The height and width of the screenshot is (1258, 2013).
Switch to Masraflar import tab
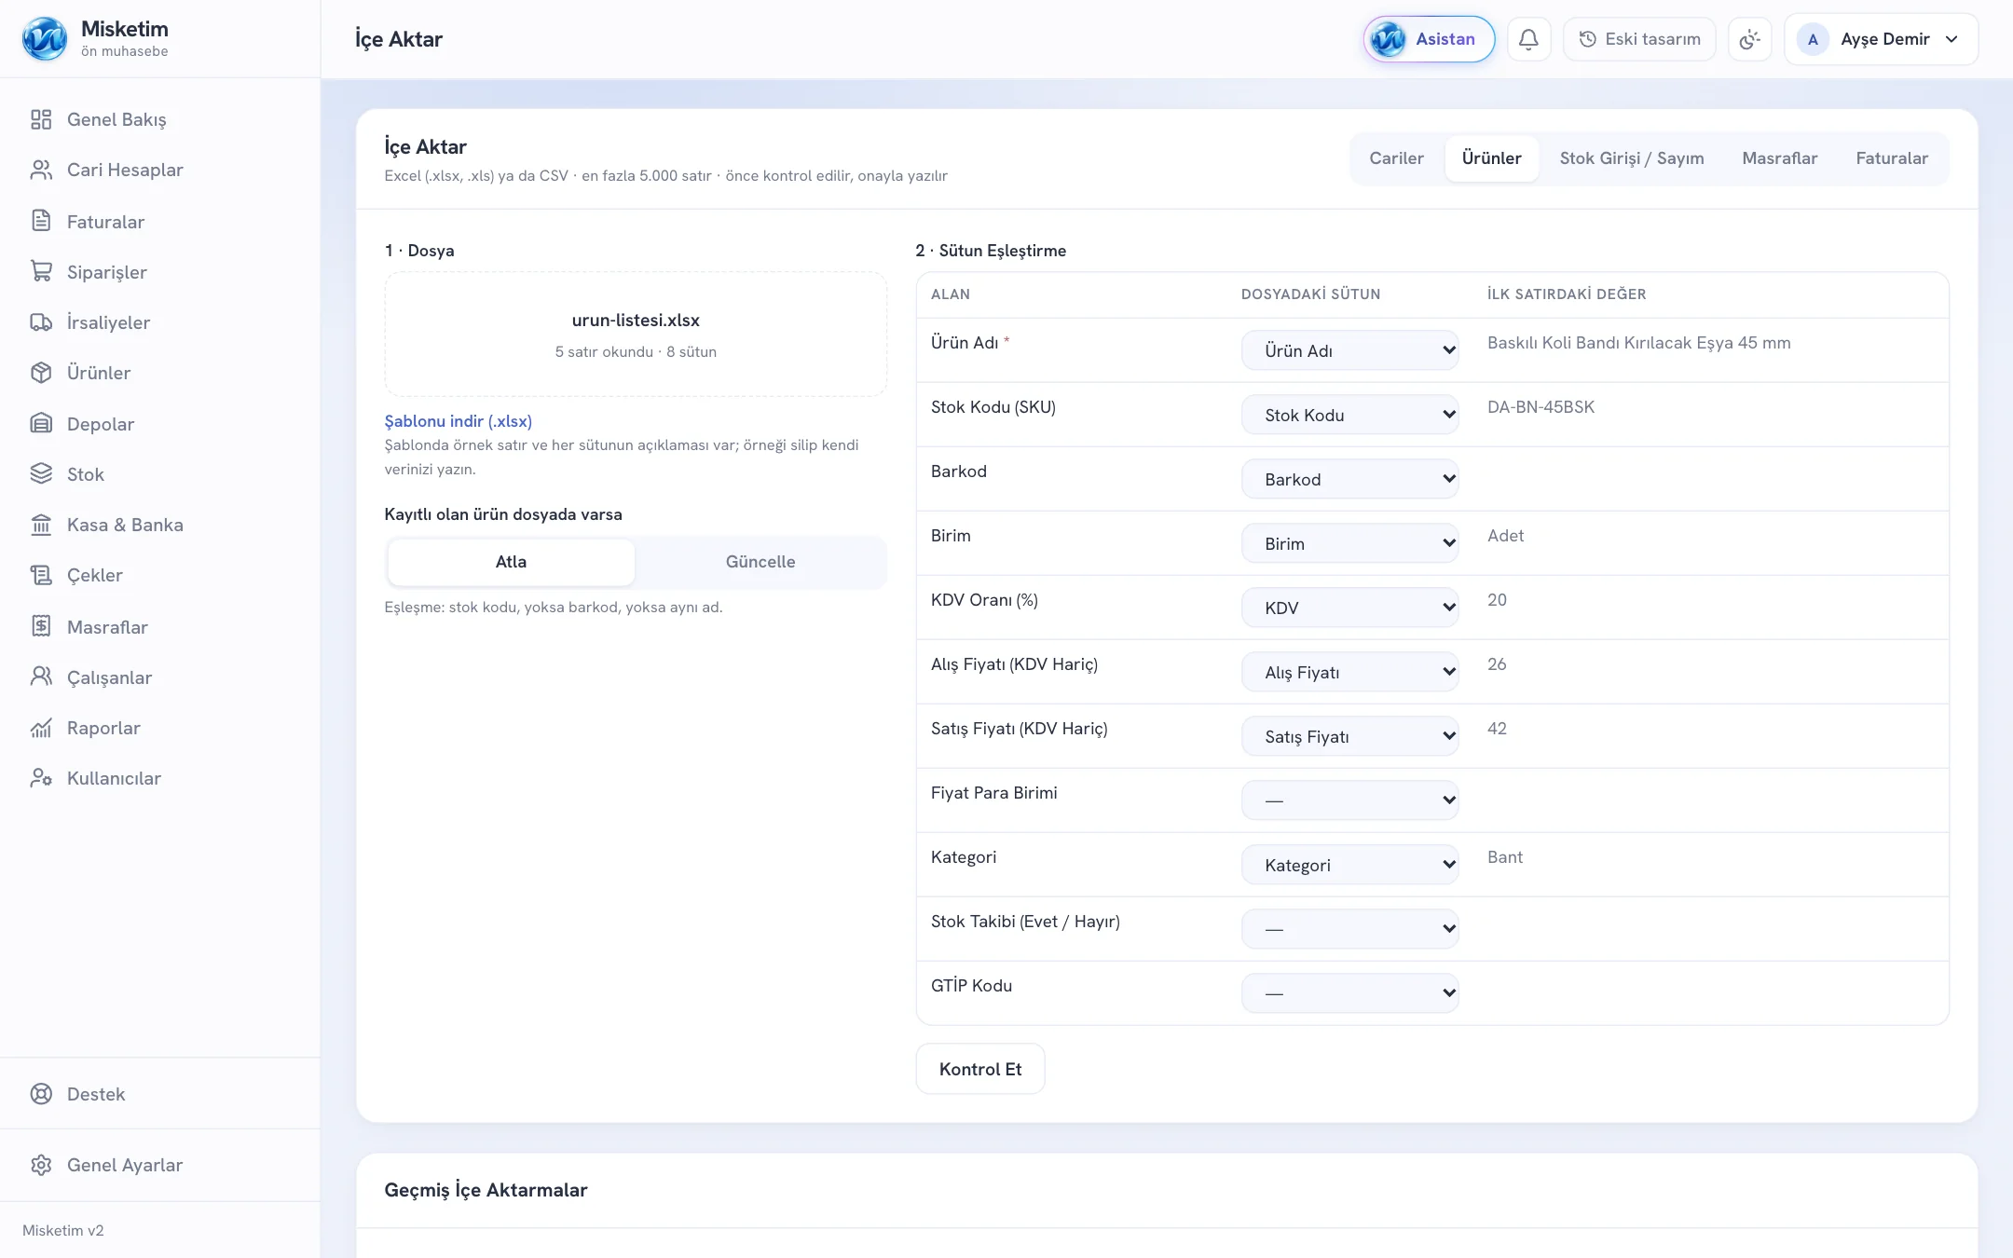[x=1779, y=158]
